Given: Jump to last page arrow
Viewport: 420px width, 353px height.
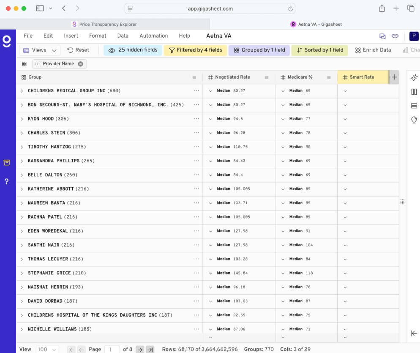Looking at the screenshot, I should coord(150,350).
